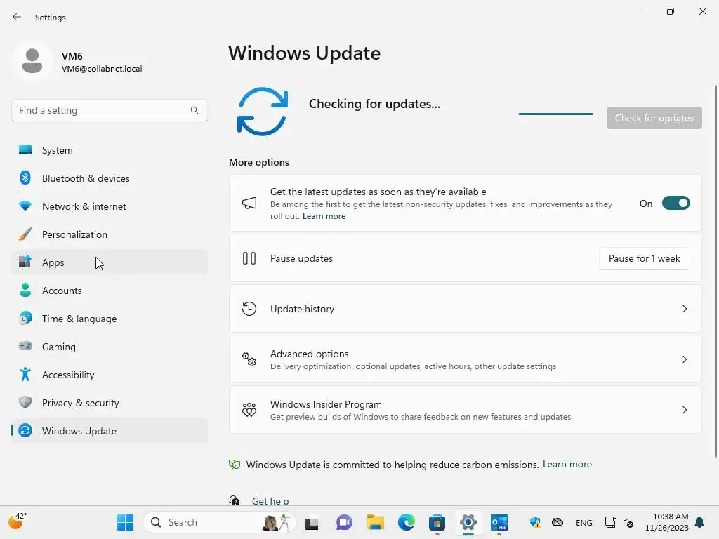Click the vertical scrollbar on the right

tap(716, 270)
